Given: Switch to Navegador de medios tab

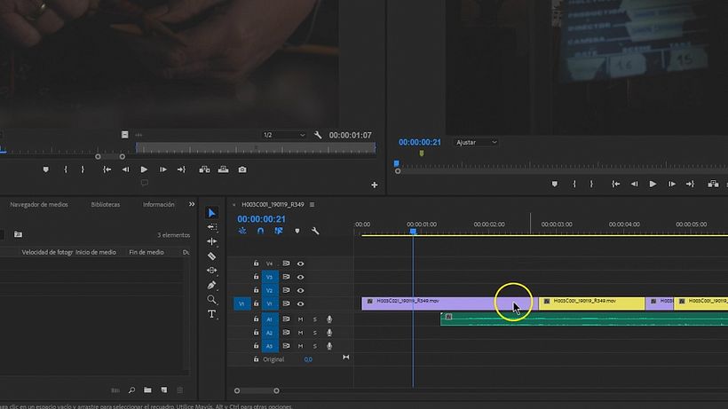Looking at the screenshot, I should pyautogui.click(x=39, y=204).
